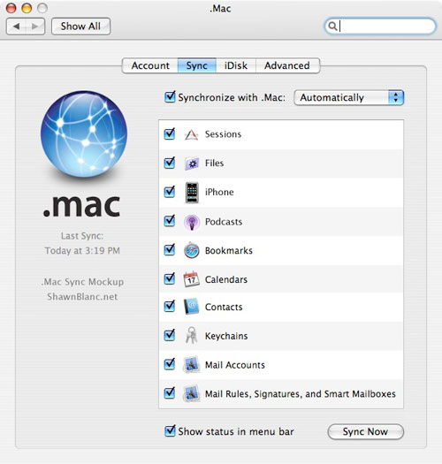Uncheck the Mail Accounts checkbox
This screenshot has width=442, height=464.
[170, 363]
